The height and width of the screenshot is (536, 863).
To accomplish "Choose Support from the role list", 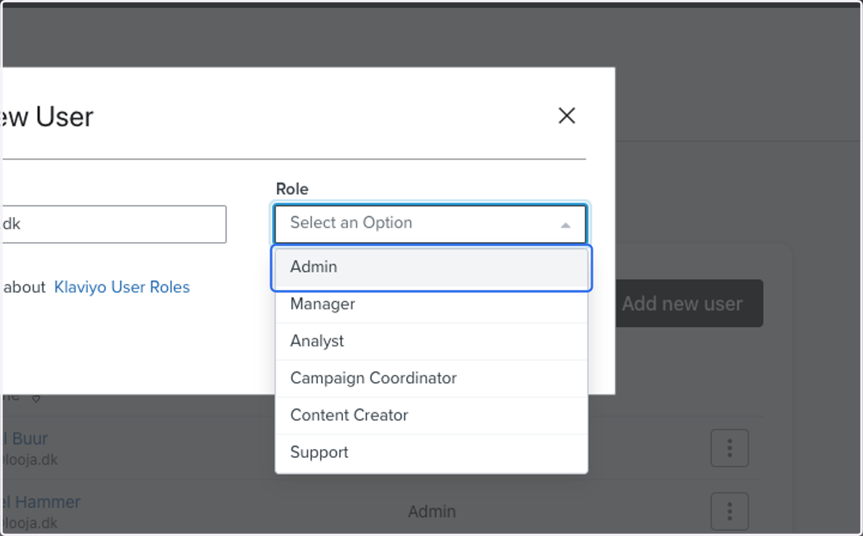I will (431, 453).
